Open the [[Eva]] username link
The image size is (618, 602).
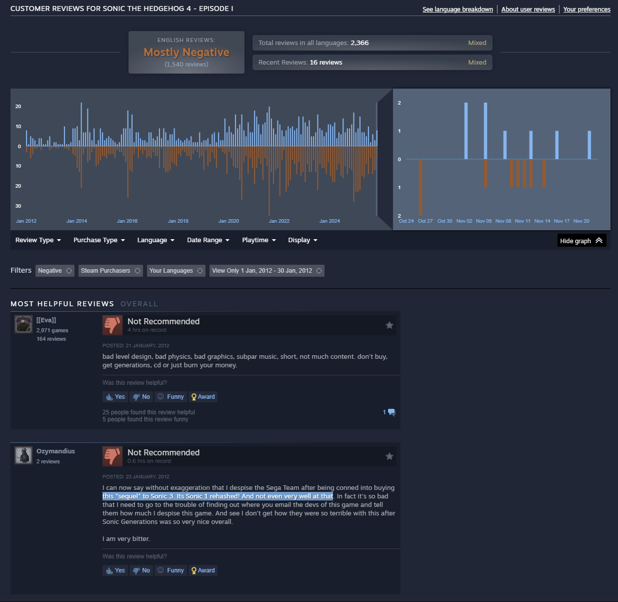click(46, 320)
